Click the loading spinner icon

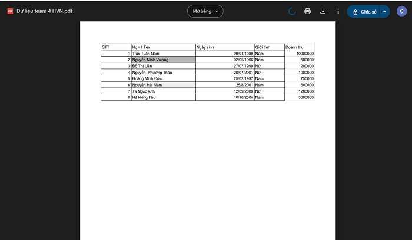tap(293, 11)
